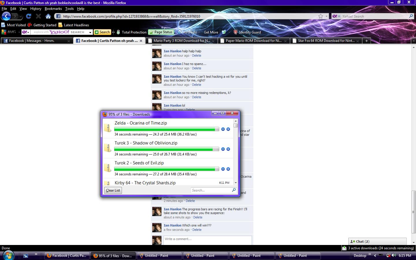
Task: Open the back/forward history dropdown arrow
Action: click(21, 16)
